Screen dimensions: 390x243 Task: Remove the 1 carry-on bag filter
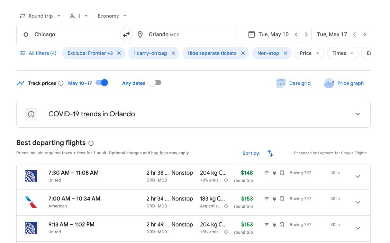[x=173, y=53]
